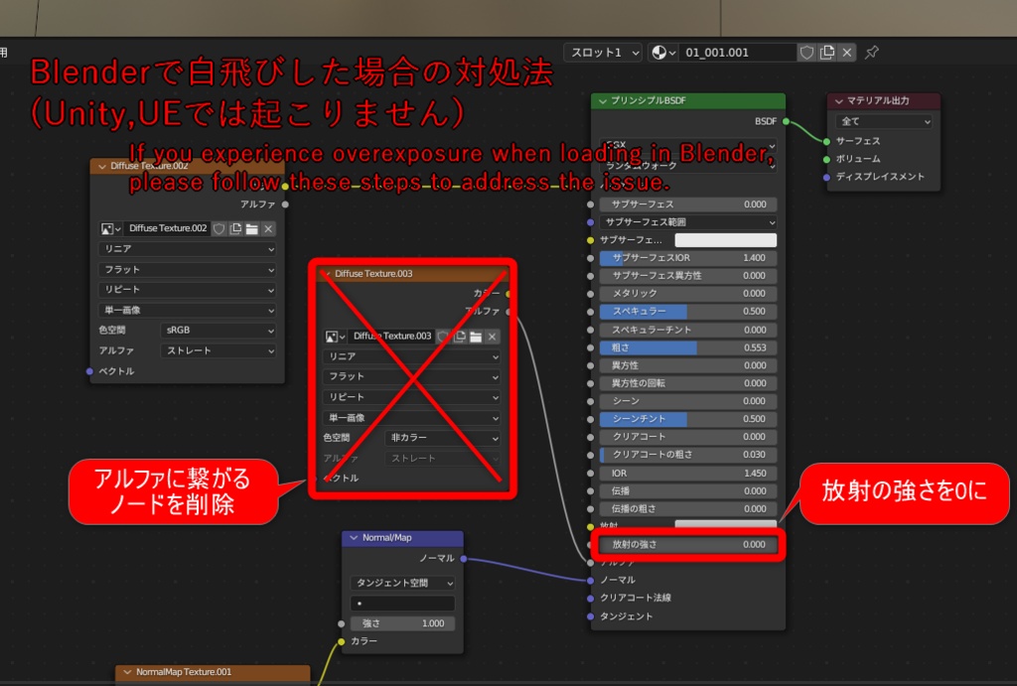Collapse the Diffuse Texture.002 node
Screen dimensions: 1017x686
[102, 167]
